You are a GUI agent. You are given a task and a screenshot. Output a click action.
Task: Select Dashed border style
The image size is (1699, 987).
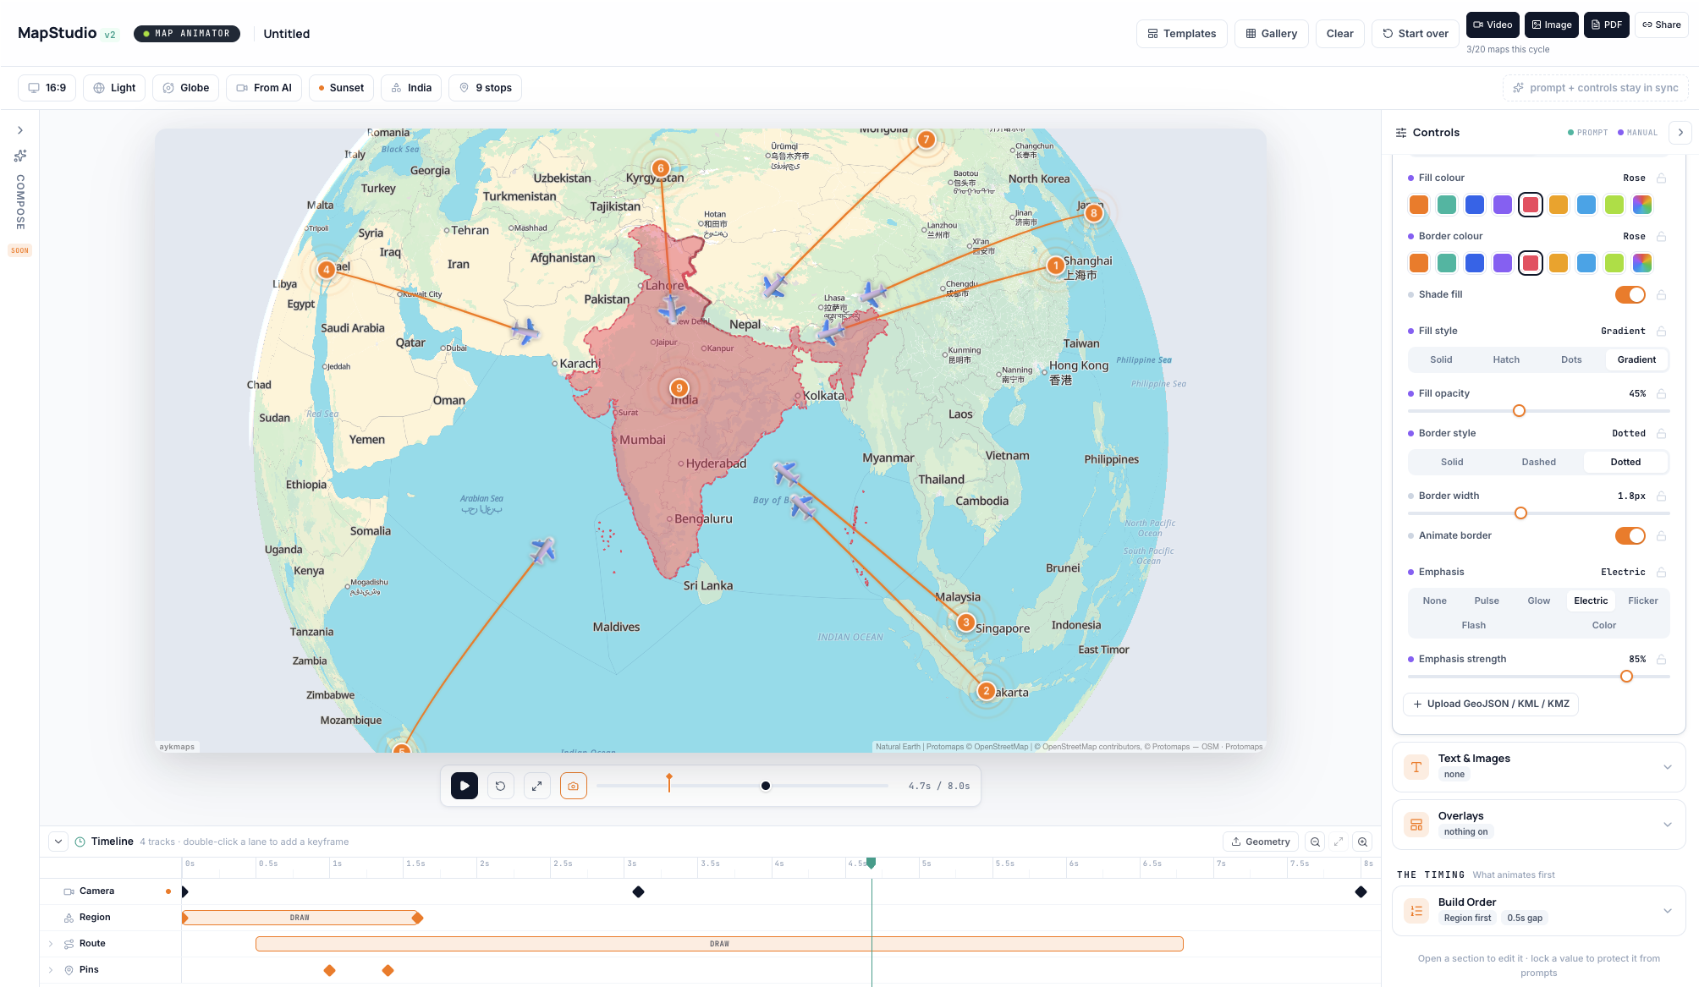pos(1538,462)
